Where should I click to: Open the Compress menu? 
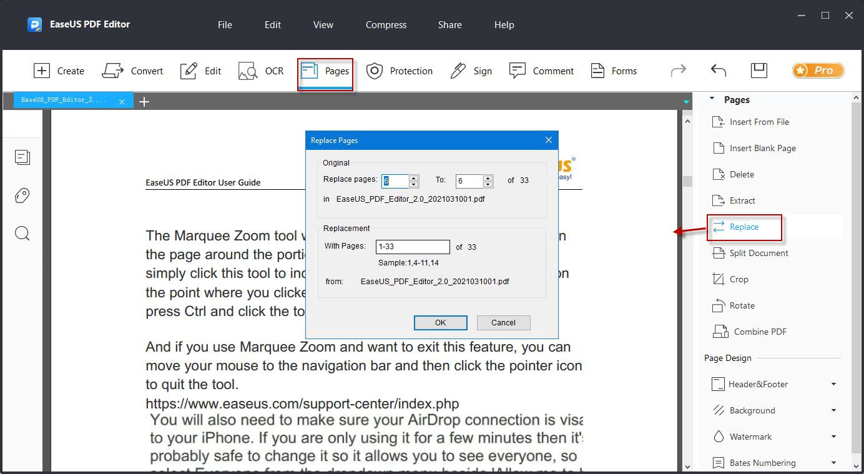pyautogui.click(x=385, y=25)
